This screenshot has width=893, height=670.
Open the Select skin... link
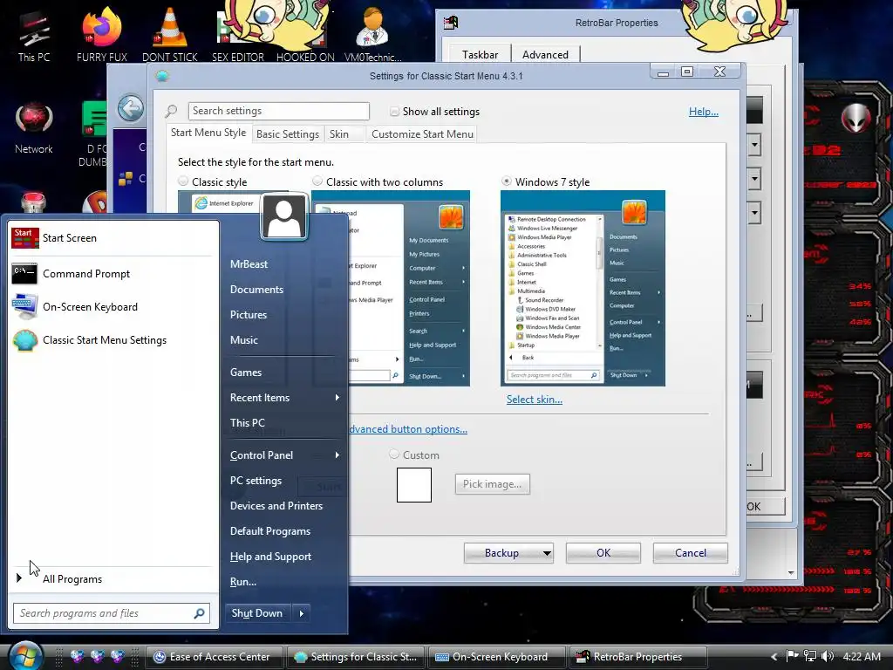[535, 400]
